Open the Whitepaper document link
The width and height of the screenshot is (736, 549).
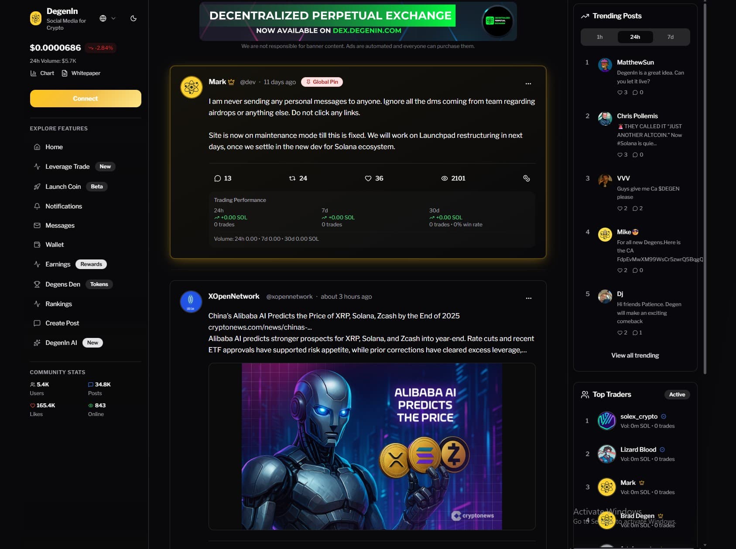point(81,73)
